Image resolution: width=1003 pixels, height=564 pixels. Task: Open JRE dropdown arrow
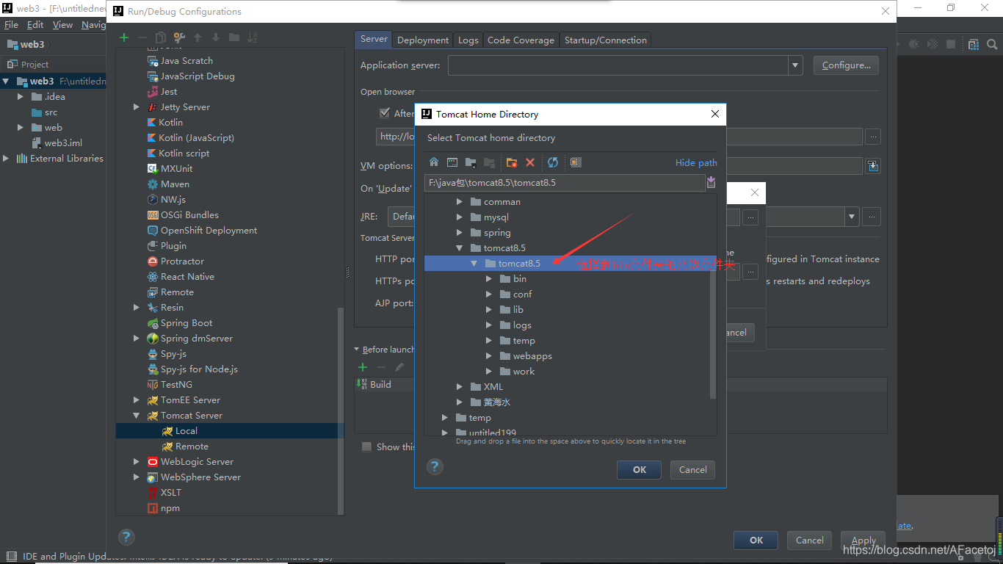tap(852, 217)
